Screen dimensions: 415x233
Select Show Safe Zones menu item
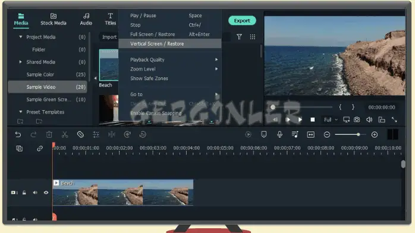click(x=170, y=78)
